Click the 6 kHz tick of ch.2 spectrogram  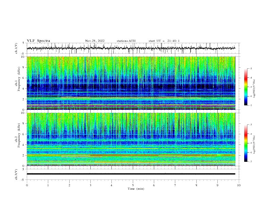[24, 134]
